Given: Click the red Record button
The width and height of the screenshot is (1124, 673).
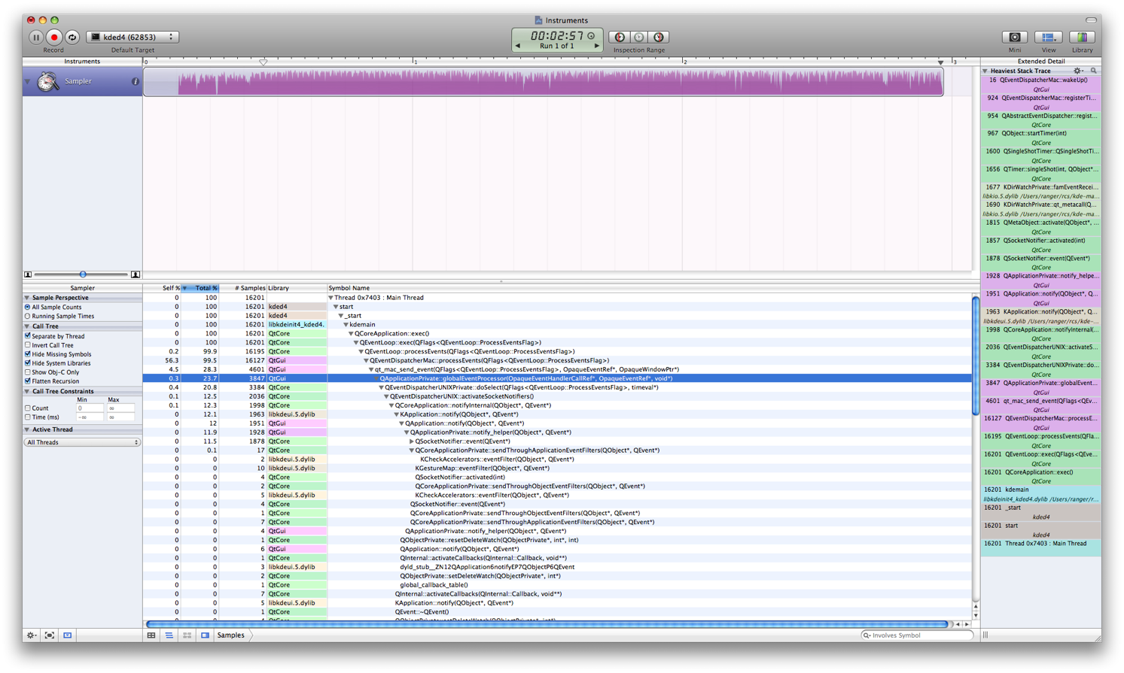Looking at the screenshot, I should 53,37.
